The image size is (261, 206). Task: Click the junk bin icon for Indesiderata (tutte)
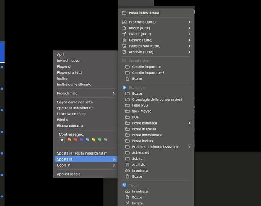pos(124,46)
